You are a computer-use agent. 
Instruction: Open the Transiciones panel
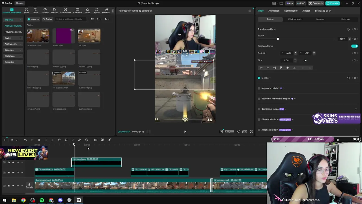(x=65, y=11)
